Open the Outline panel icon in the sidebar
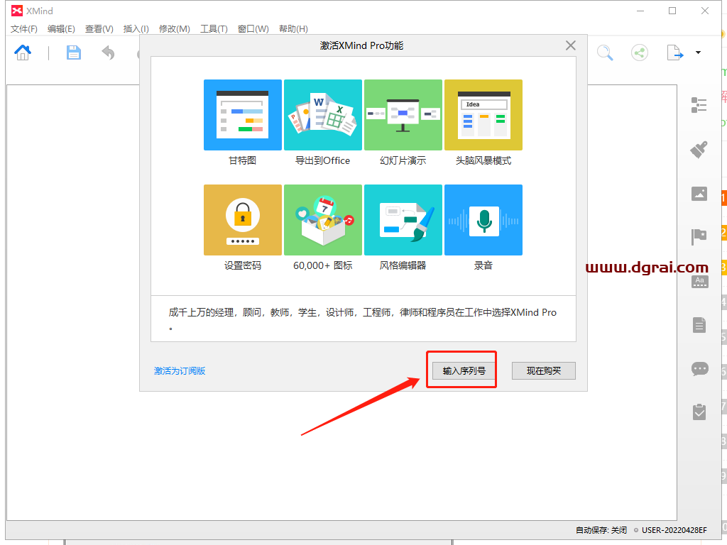The height and width of the screenshot is (545, 727). [x=699, y=105]
